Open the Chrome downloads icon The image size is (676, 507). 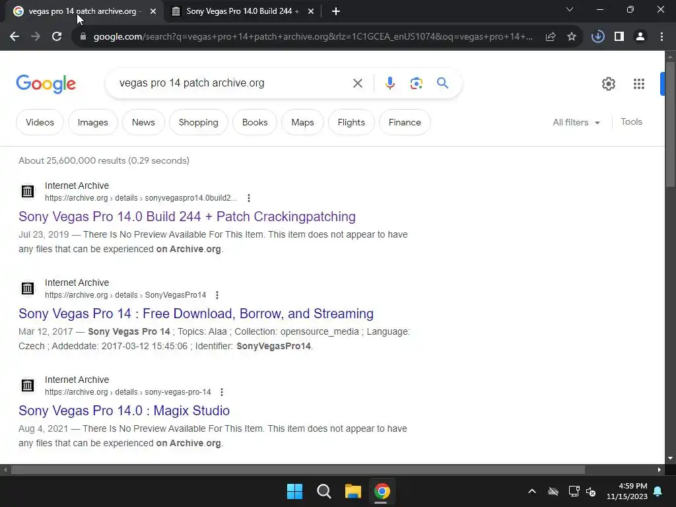(597, 37)
